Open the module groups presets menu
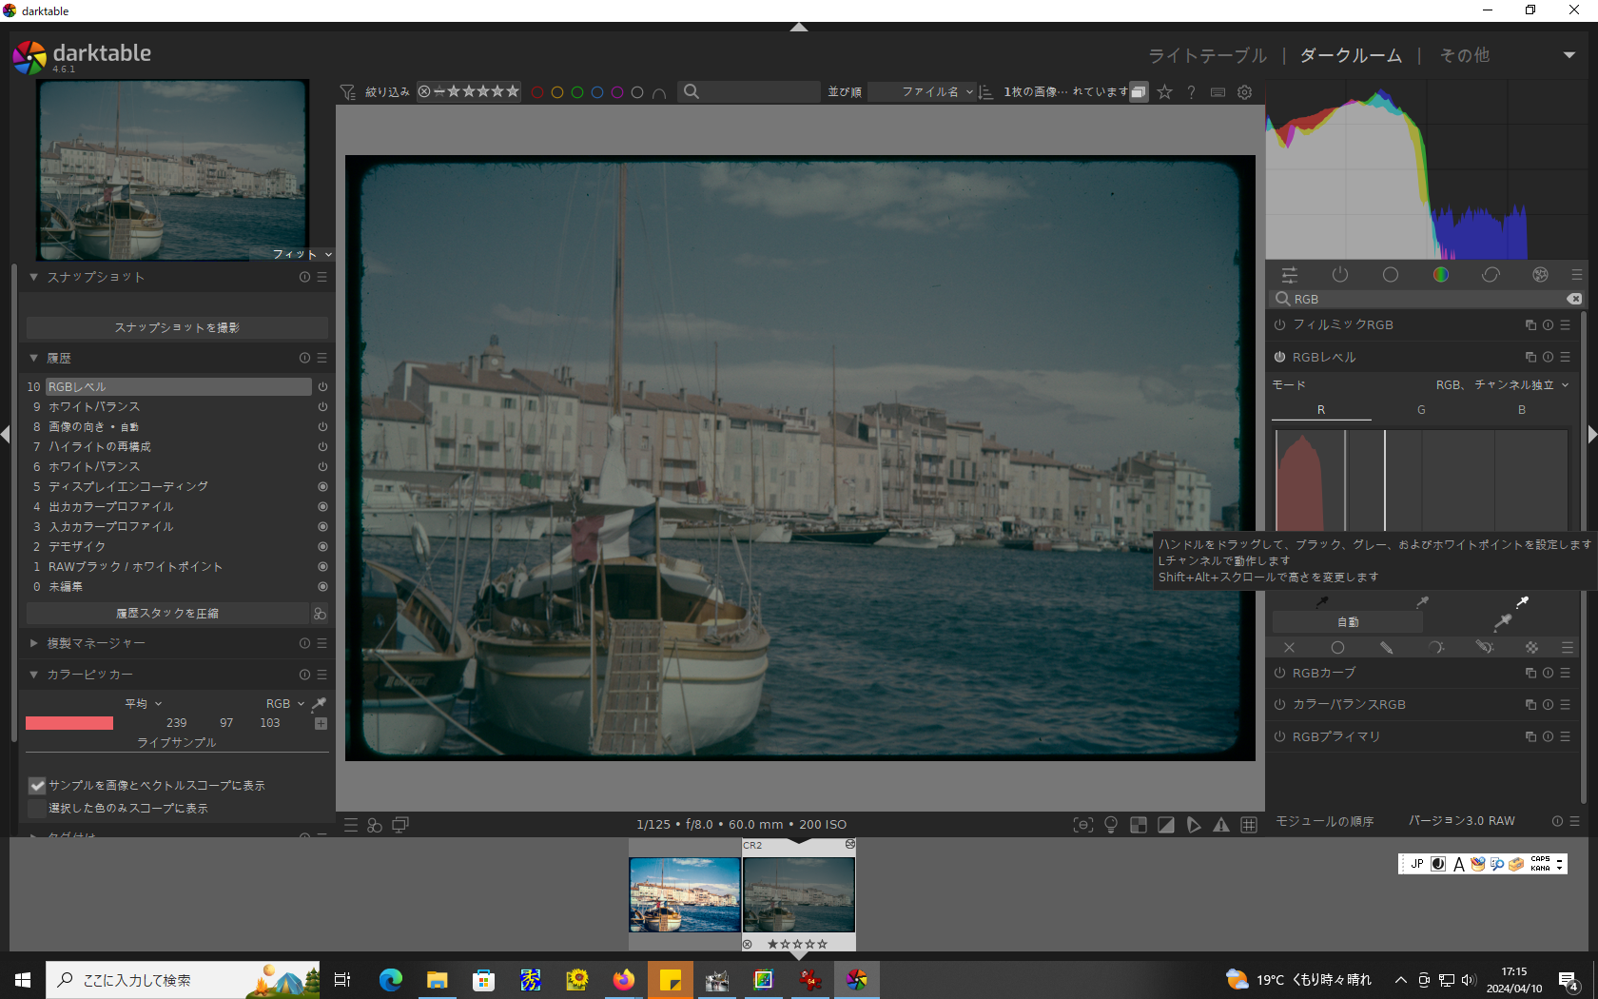This screenshot has height=999, width=1598. click(1576, 275)
